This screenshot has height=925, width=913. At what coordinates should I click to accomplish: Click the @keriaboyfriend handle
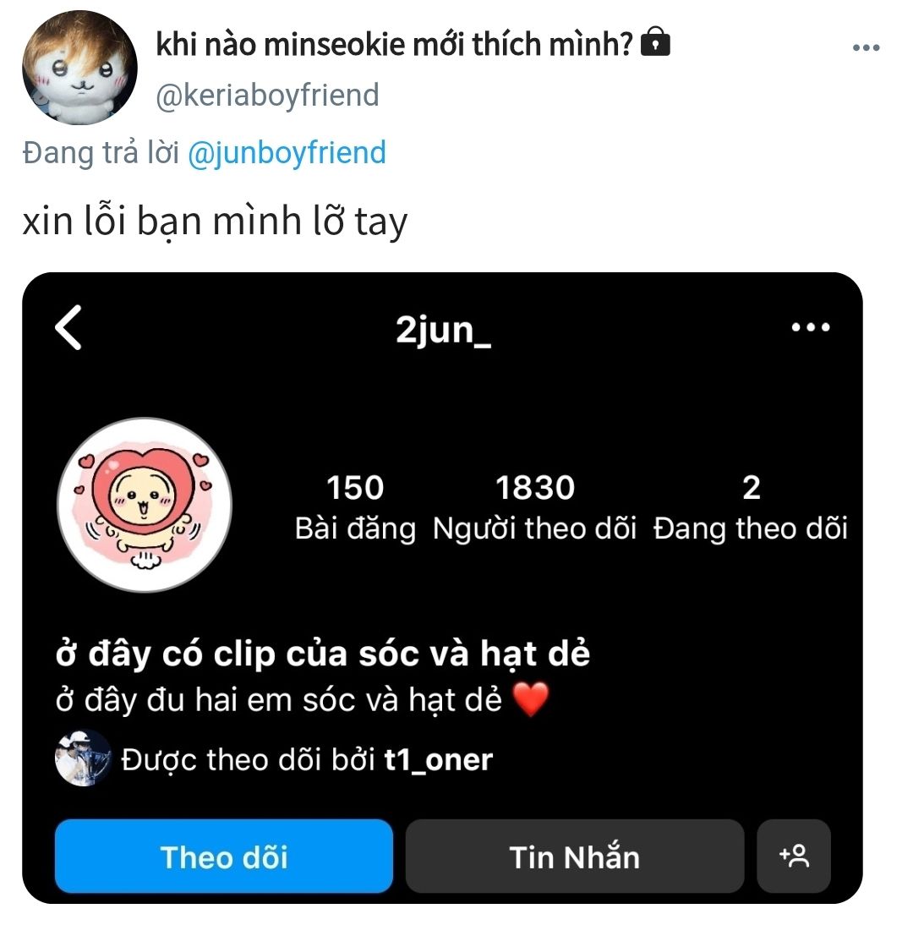267,96
